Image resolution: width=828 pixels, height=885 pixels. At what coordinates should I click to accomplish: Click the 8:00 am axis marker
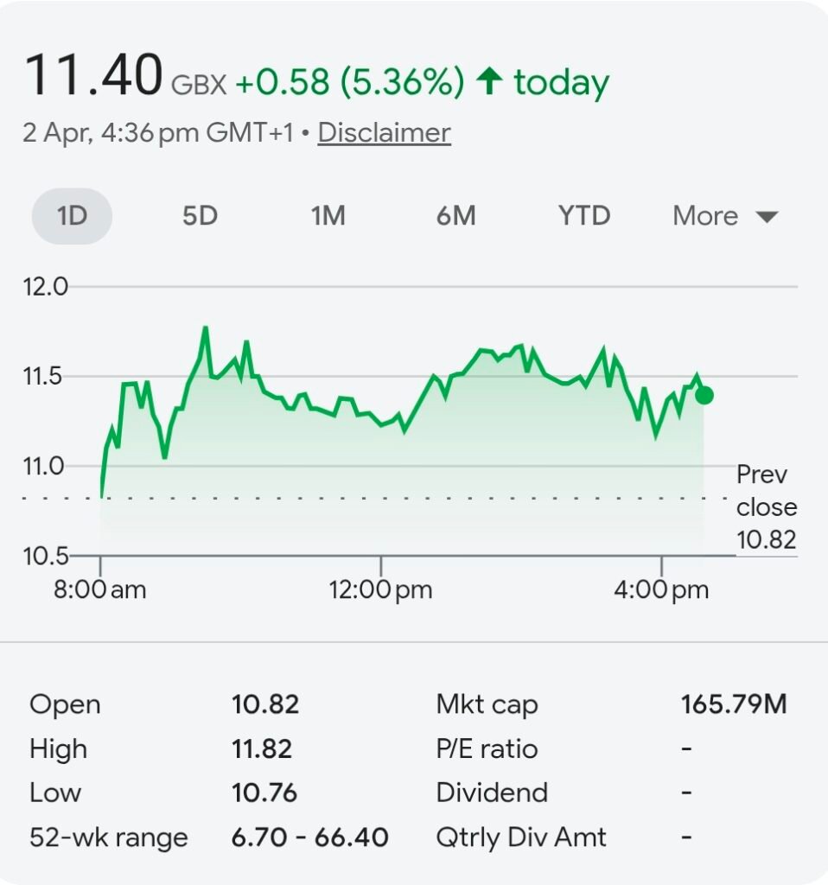tap(101, 590)
